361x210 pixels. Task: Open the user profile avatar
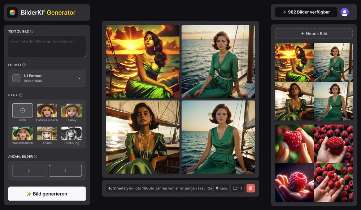[345, 12]
